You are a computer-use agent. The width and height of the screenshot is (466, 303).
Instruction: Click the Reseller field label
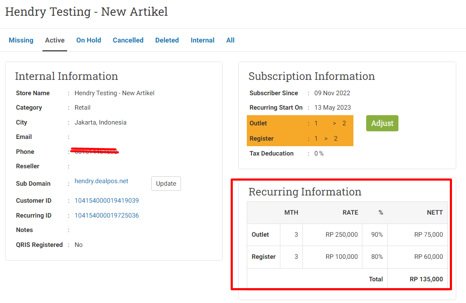[x=28, y=166]
